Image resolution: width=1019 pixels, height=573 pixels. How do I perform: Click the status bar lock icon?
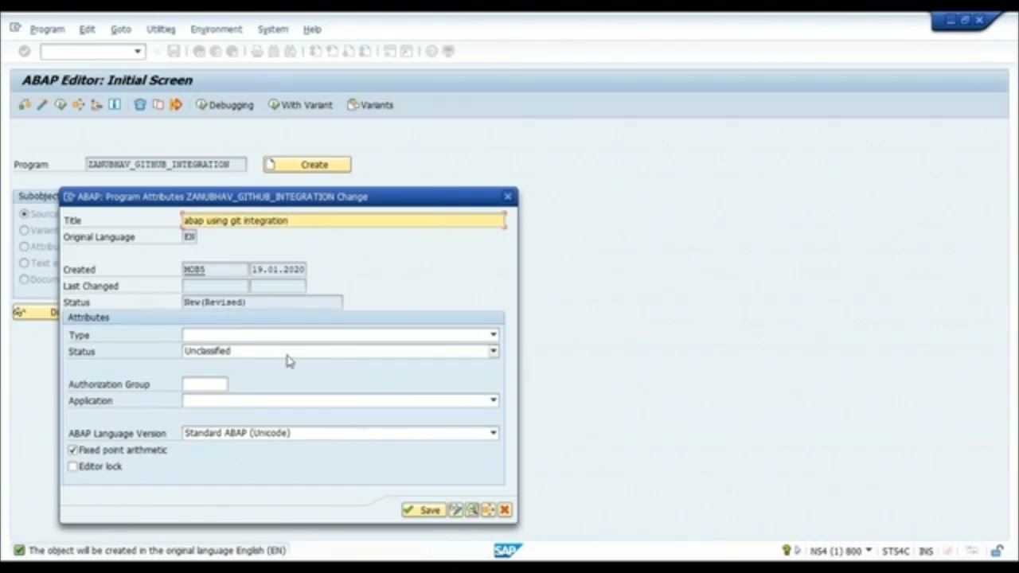click(x=997, y=551)
